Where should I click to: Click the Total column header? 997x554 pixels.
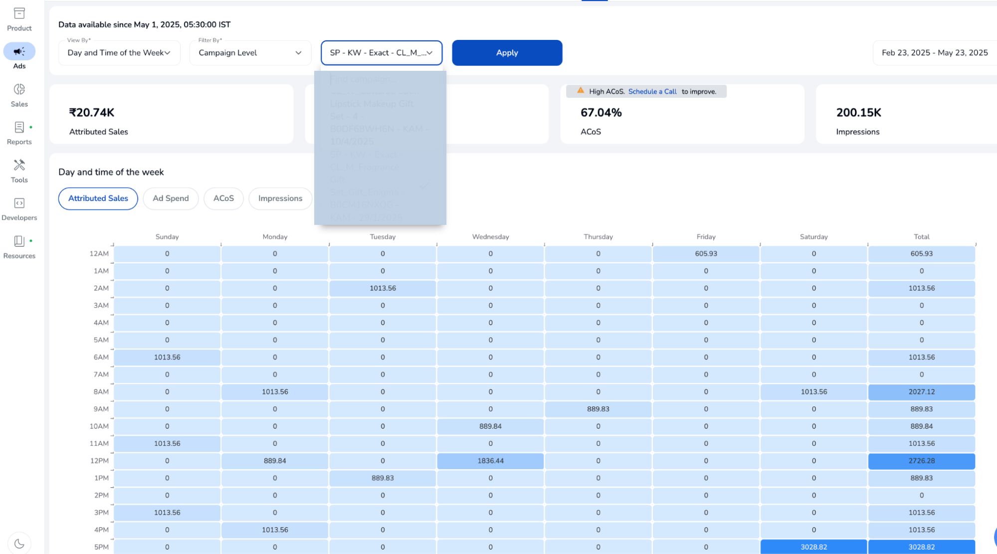922,237
